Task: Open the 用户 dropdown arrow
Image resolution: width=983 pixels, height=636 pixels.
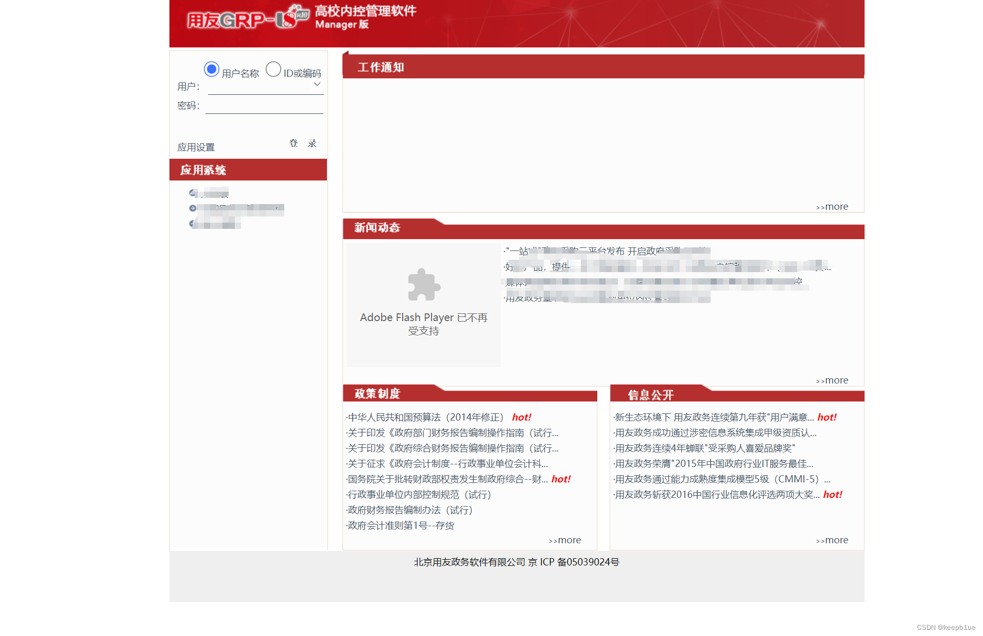Action: [x=317, y=85]
